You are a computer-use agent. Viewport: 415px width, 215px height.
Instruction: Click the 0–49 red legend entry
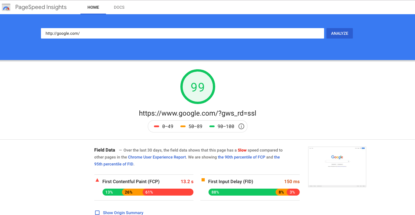click(164, 126)
